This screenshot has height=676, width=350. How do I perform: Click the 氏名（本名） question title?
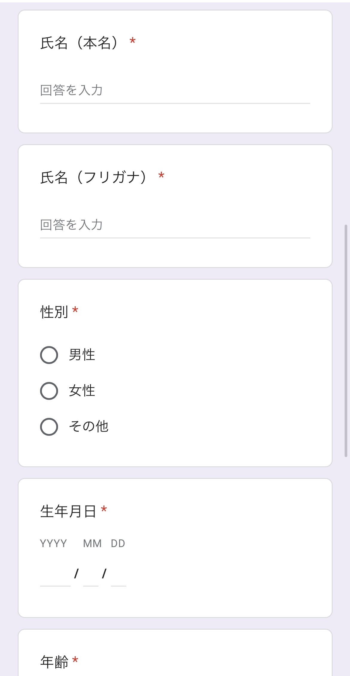pyautogui.click(x=80, y=43)
